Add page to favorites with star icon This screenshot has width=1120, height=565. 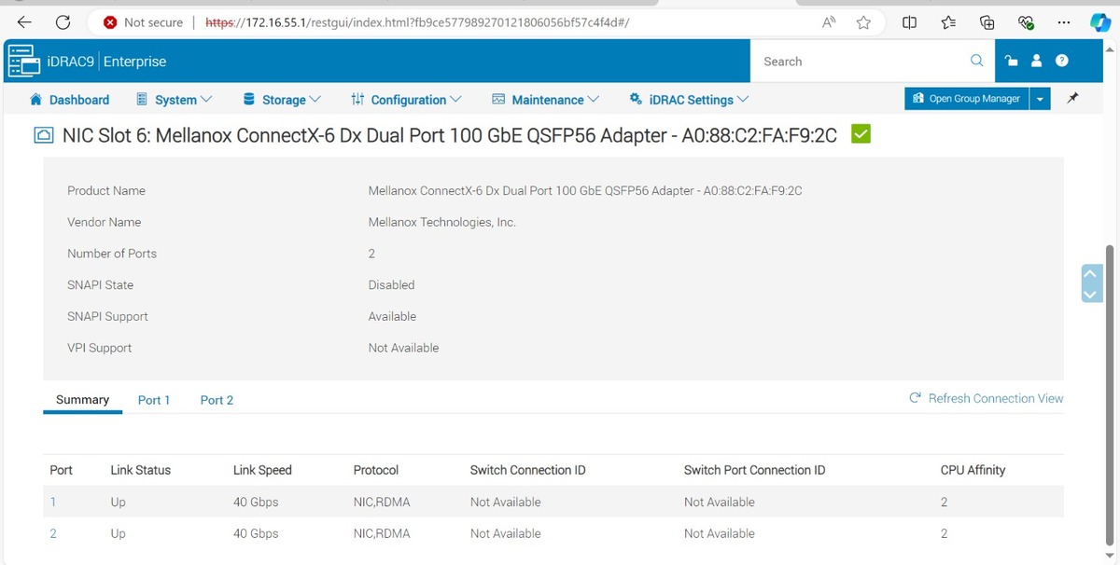tap(863, 22)
